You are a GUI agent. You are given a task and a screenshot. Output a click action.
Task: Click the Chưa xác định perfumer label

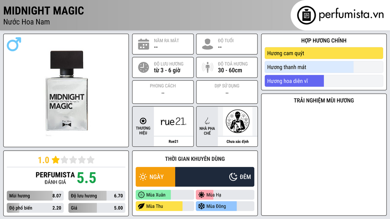coord(238,141)
